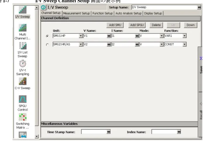Select the SMU2:HR/AS channel radio button

coord(47,45)
